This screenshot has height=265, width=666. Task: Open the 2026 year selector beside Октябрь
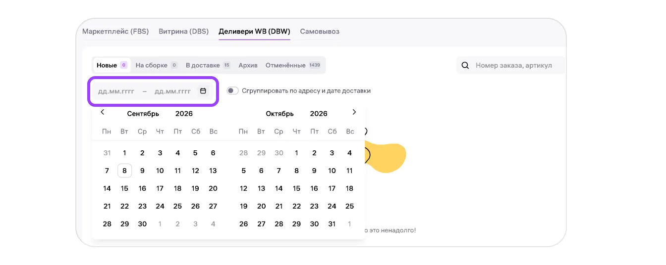pos(319,114)
